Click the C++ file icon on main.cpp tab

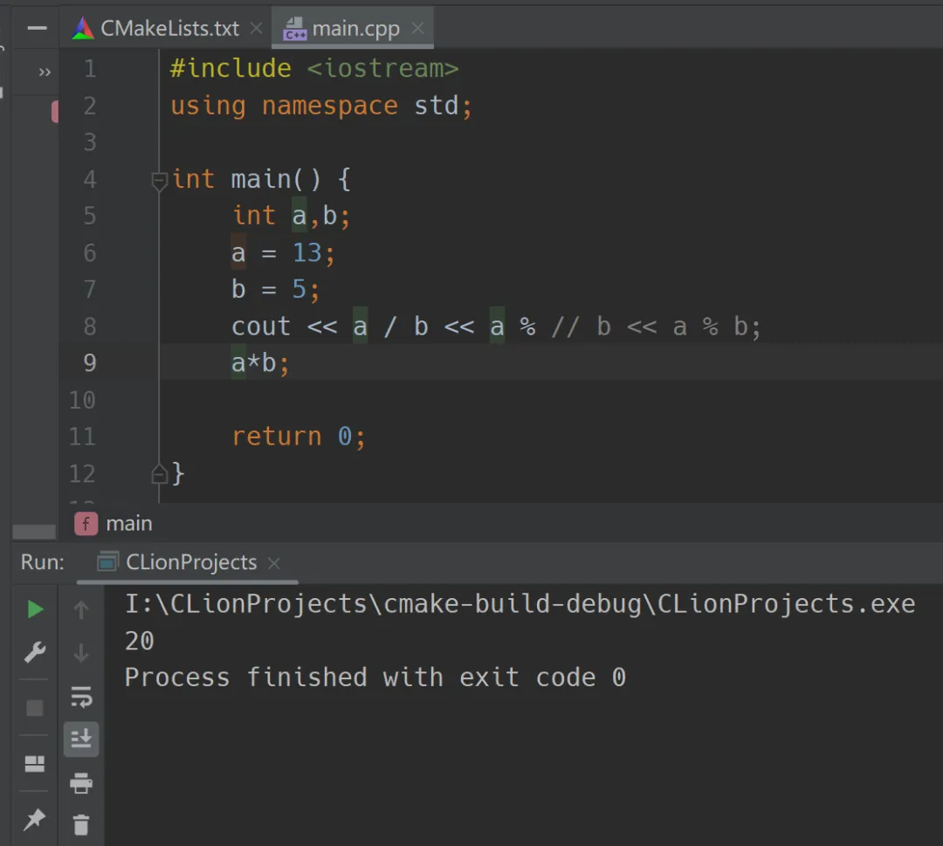point(295,28)
